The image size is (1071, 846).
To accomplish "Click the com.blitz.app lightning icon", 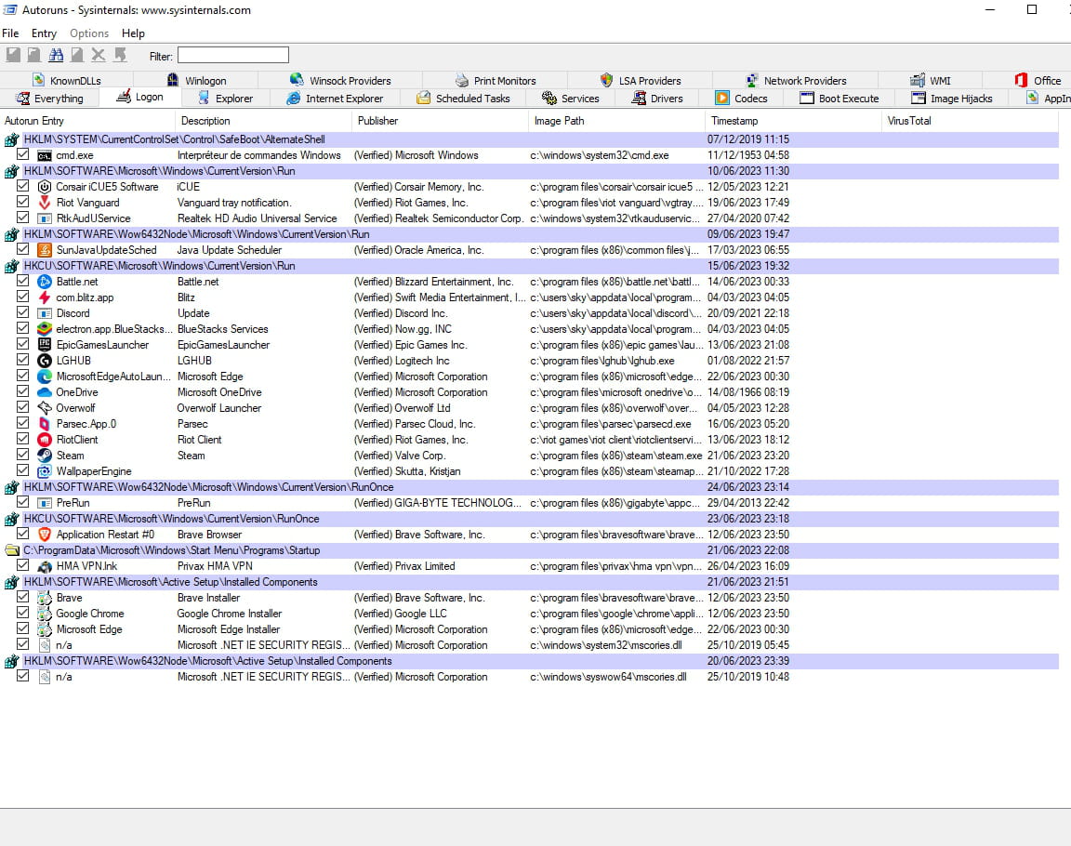I will [x=45, y=297].
